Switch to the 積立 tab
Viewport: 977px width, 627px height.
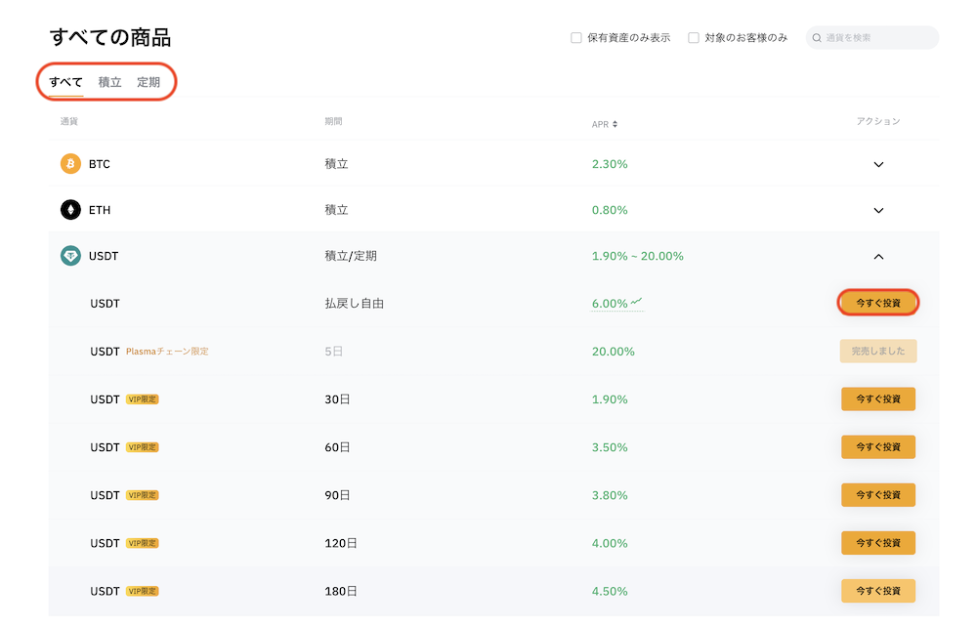[x=110, y=82]
